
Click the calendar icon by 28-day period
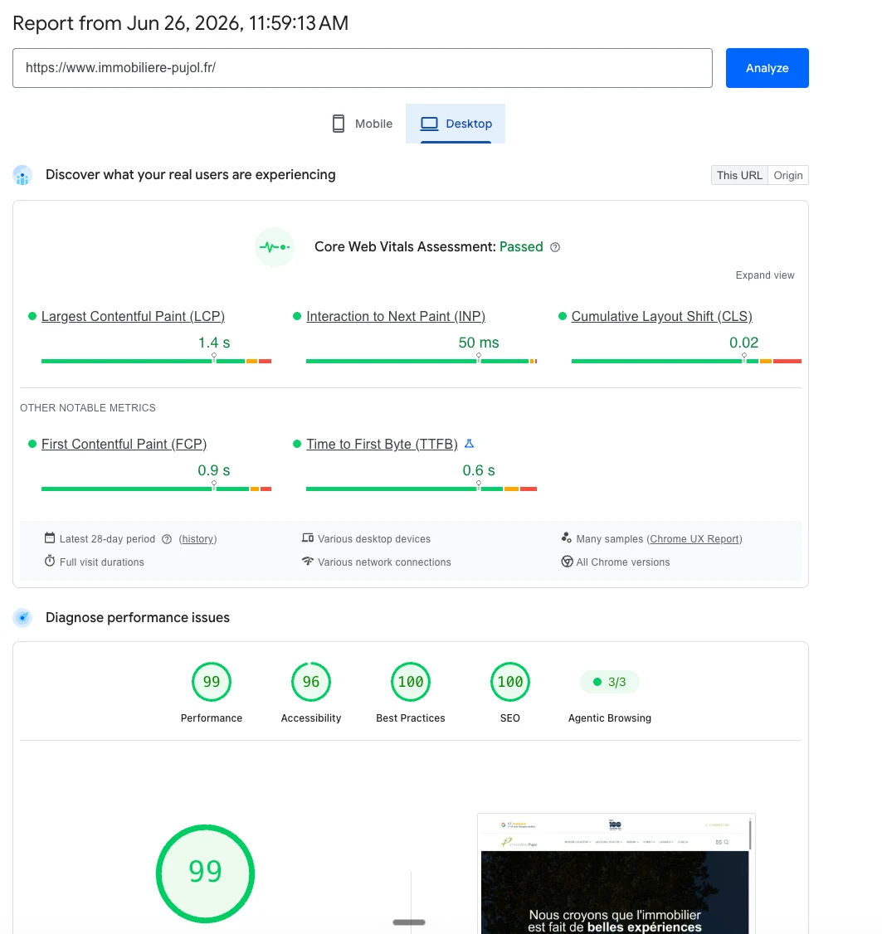pyautogui.click(x=50, y=538)
